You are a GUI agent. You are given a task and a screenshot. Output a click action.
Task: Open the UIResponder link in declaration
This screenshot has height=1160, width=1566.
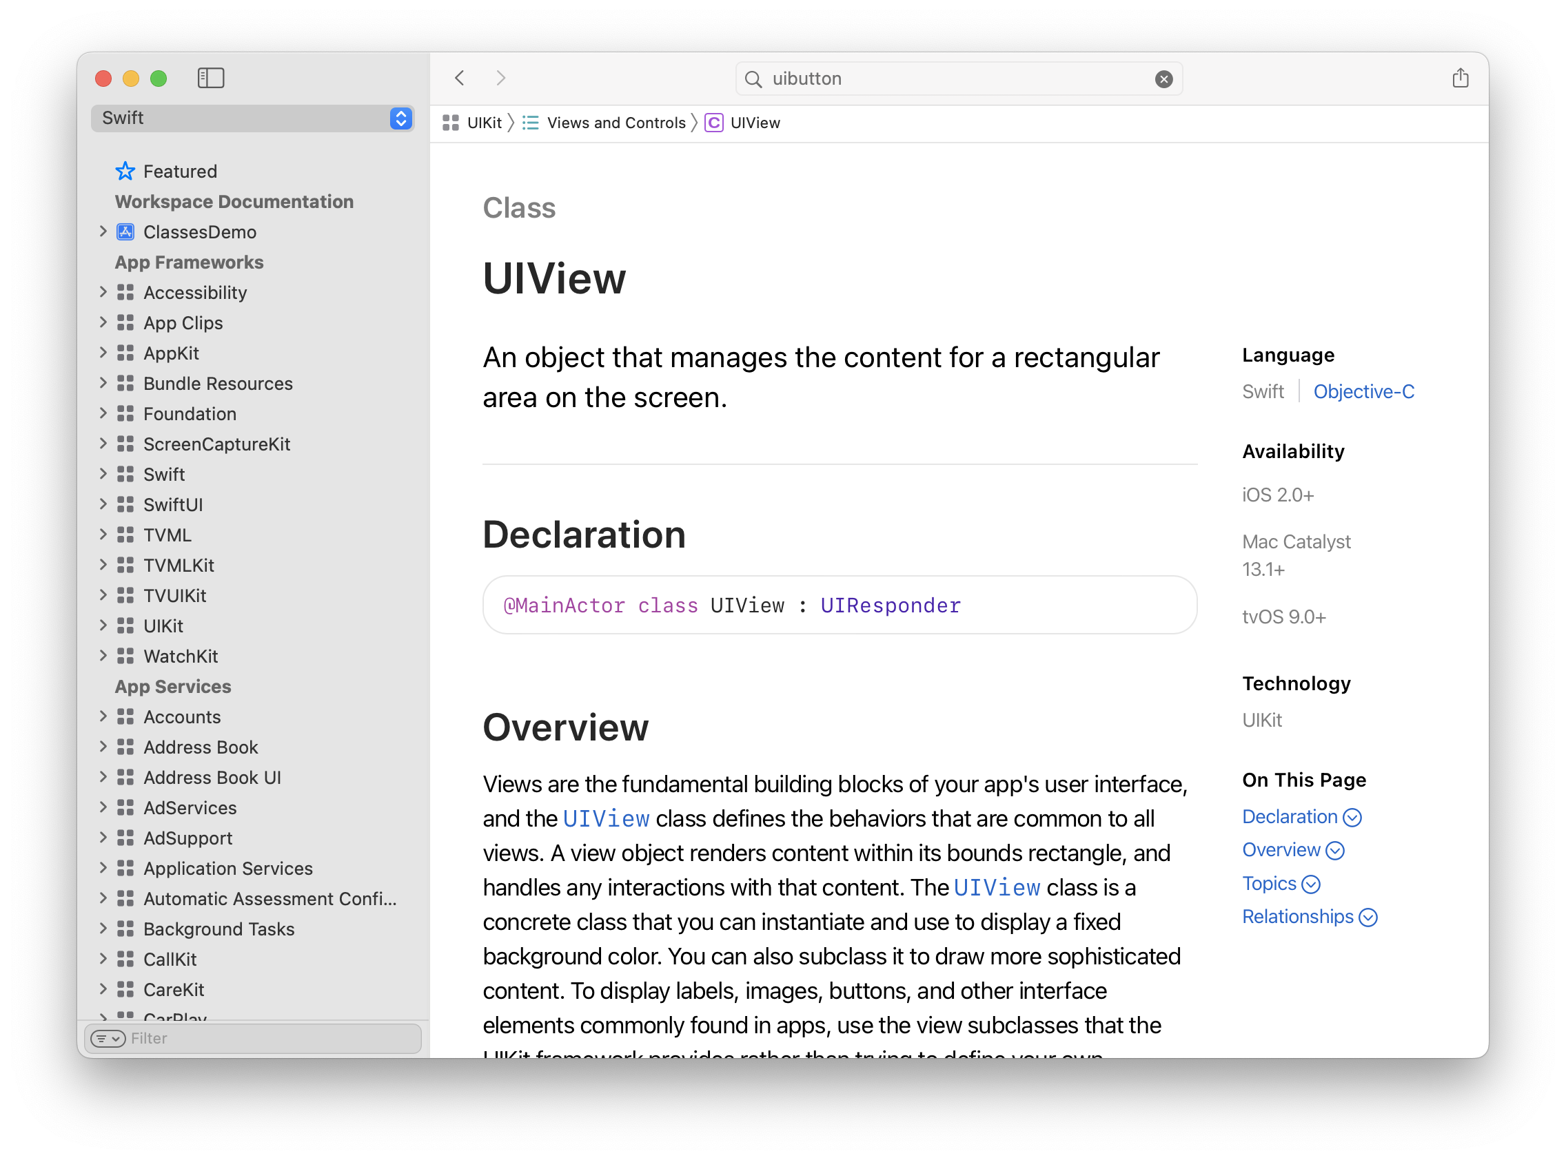pos(890,605)
